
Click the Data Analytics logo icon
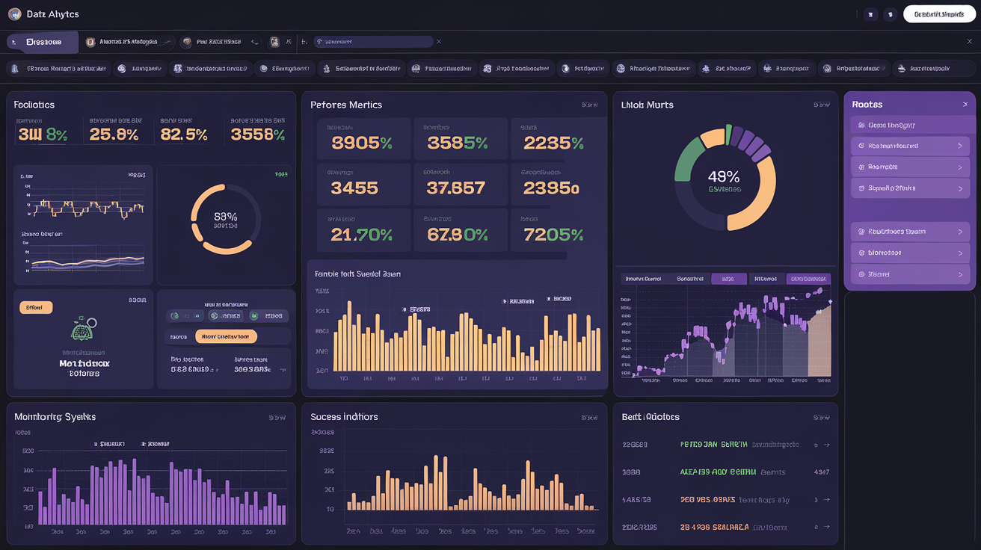point(14,14)
